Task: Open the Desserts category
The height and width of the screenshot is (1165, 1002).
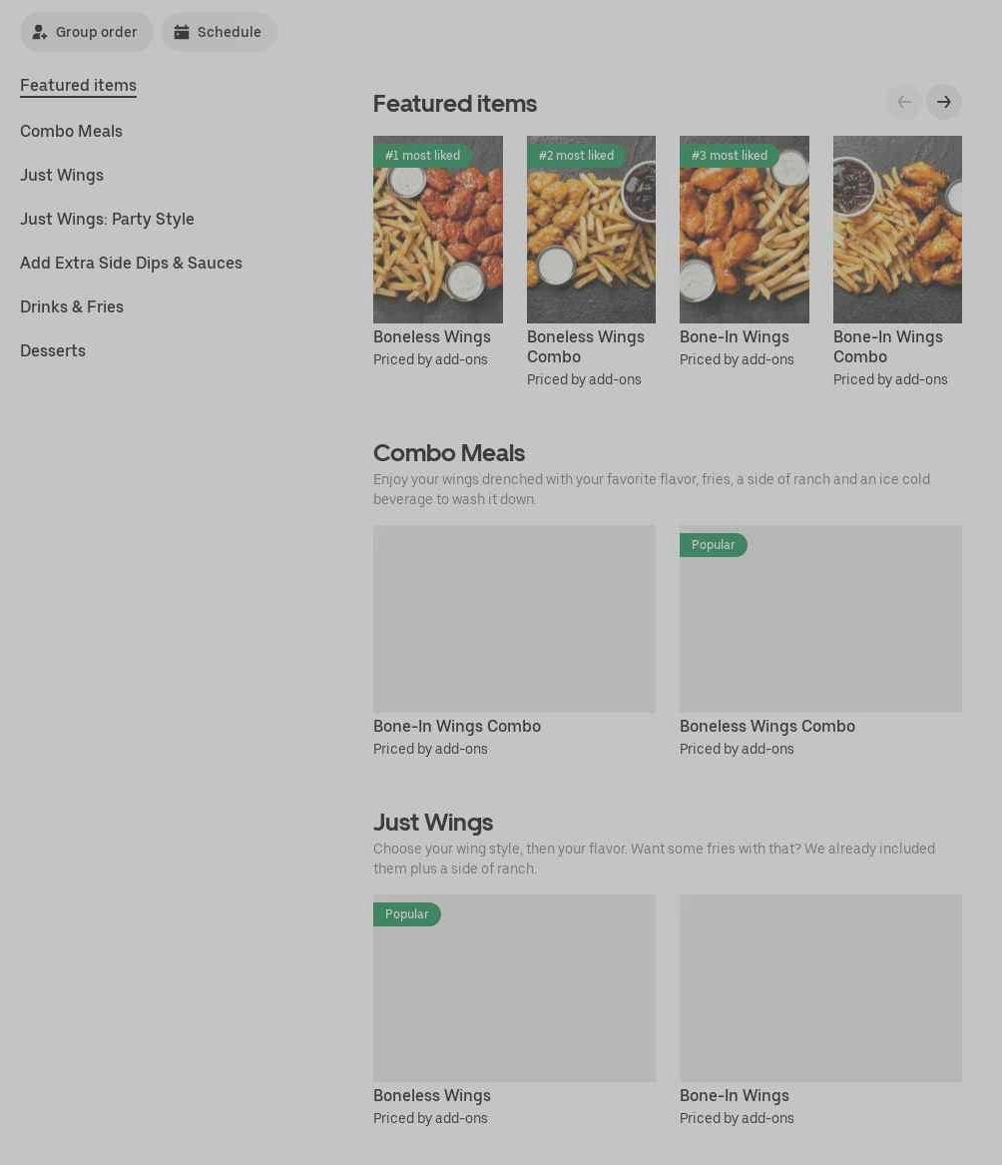Action: [x=53, y=350]
